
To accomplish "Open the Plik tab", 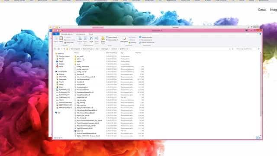I will pos(56,34).
